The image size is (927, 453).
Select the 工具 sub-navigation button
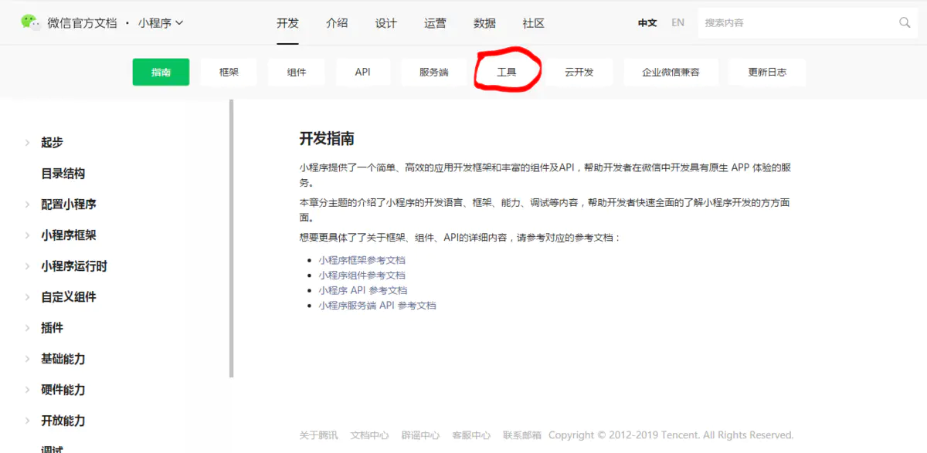506,72
